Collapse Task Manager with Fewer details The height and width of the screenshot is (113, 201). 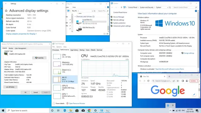coord(59,103)
